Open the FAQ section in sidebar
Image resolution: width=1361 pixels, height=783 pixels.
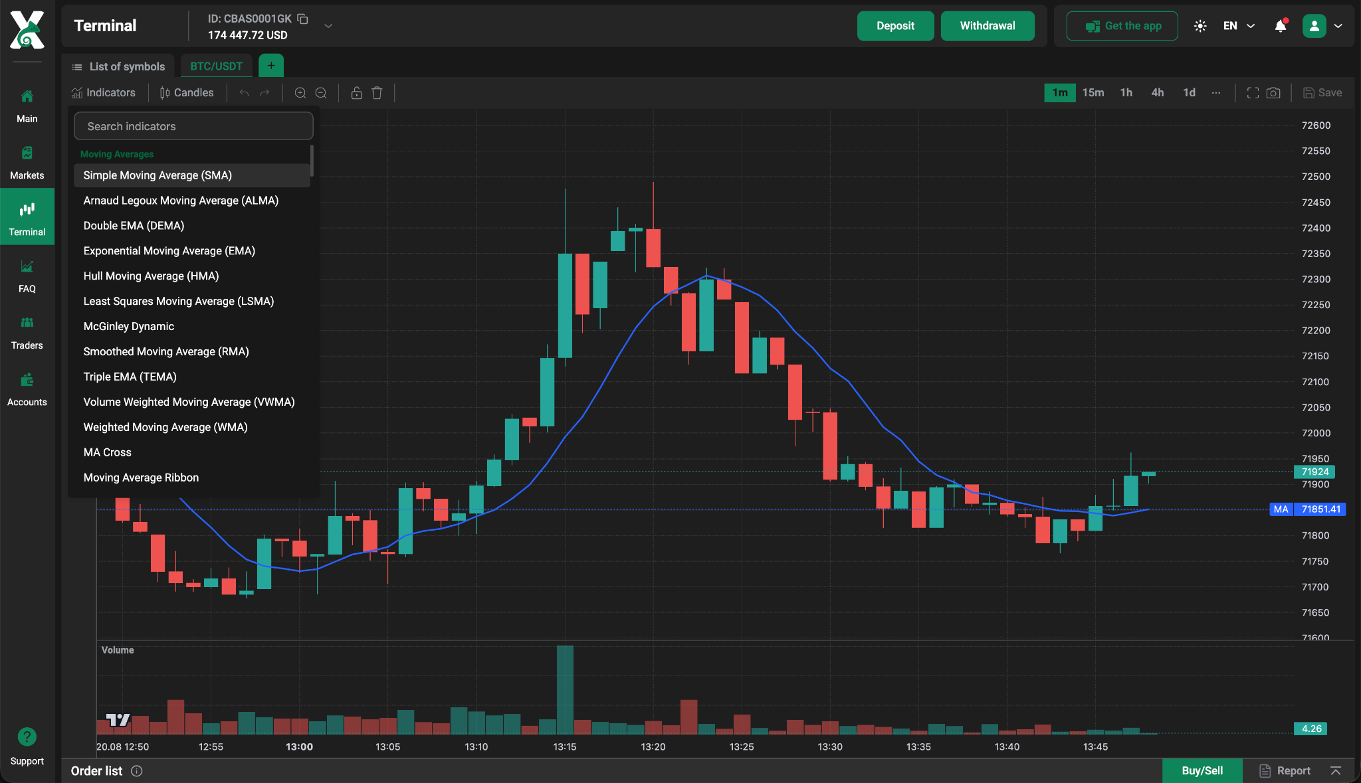click(27, 276)
